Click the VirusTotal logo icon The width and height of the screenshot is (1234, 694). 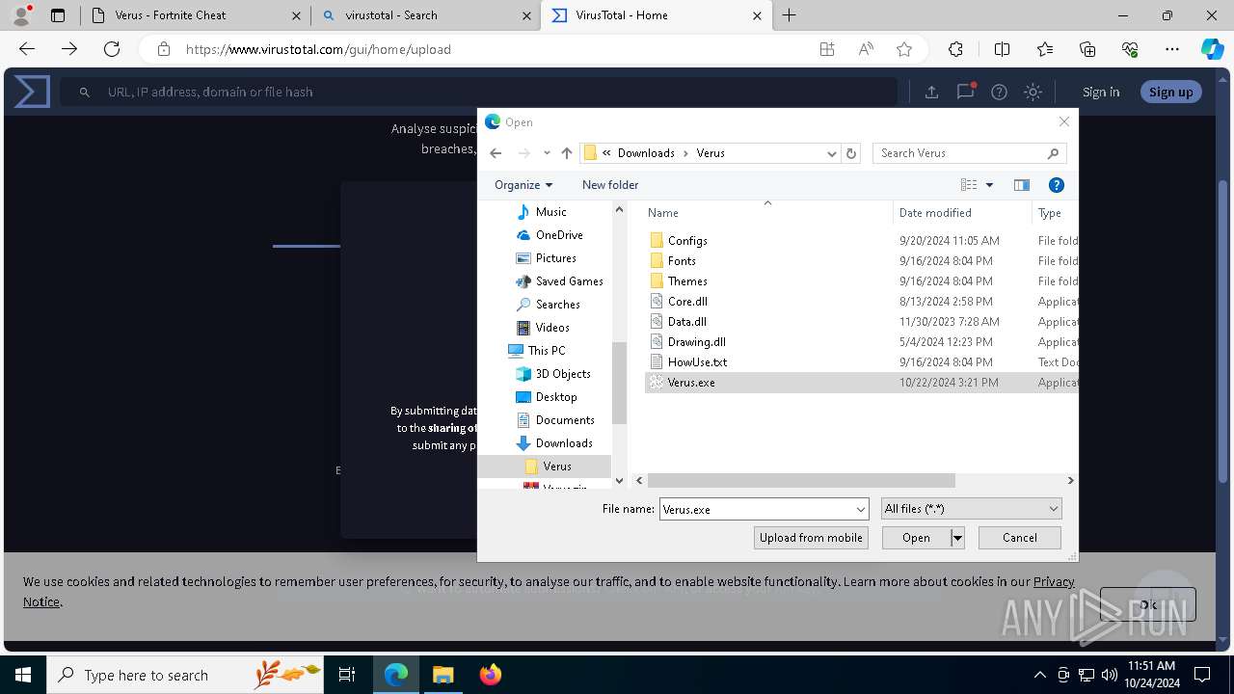point(32,92)
